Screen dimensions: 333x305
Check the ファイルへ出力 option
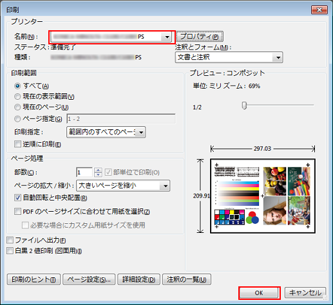pyautogui.click(x=10, y=240)
